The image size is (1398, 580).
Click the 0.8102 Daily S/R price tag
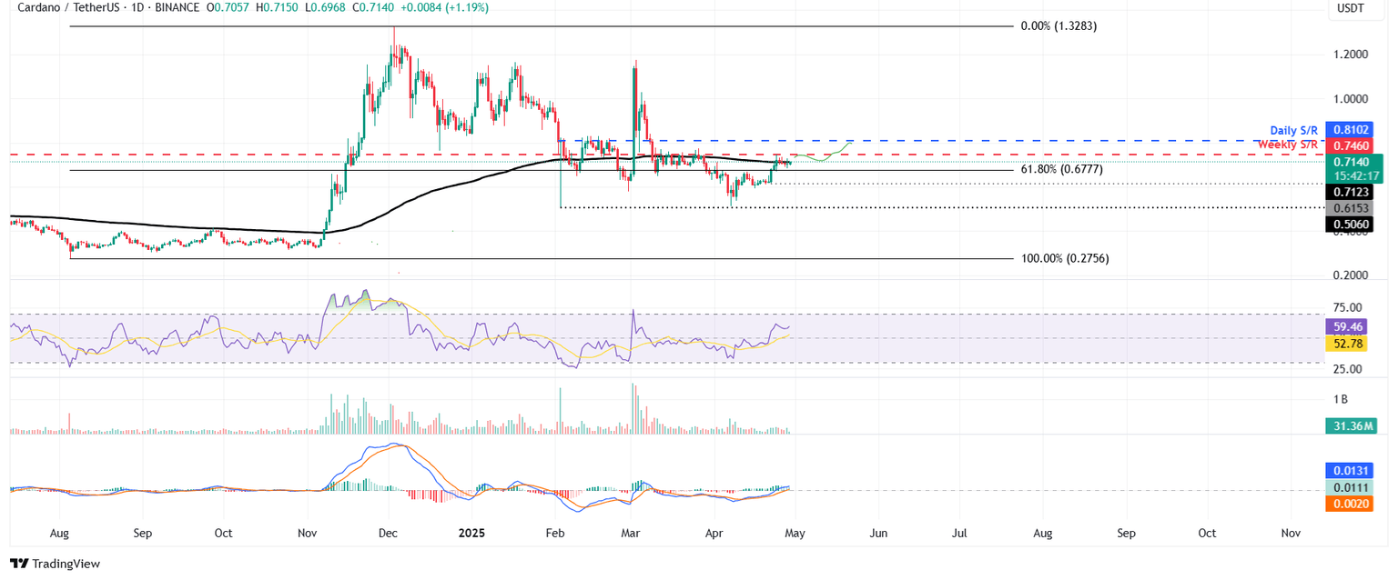tap(1351, 128)
